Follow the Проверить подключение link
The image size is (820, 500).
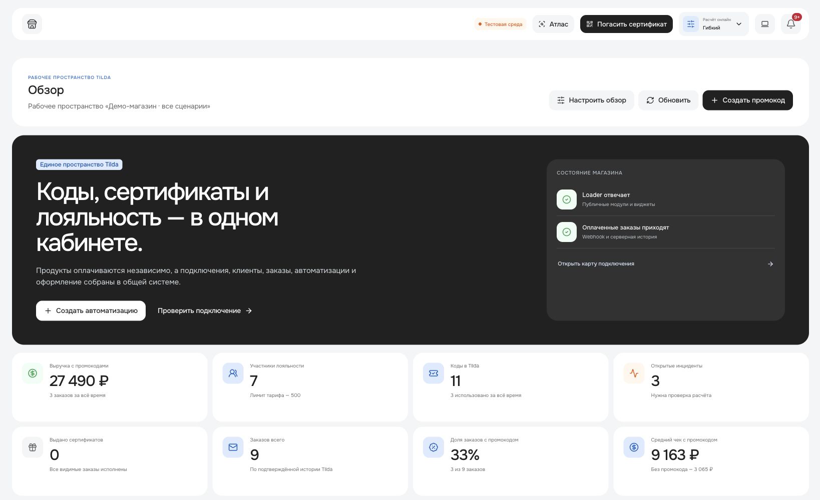(205, 310)
